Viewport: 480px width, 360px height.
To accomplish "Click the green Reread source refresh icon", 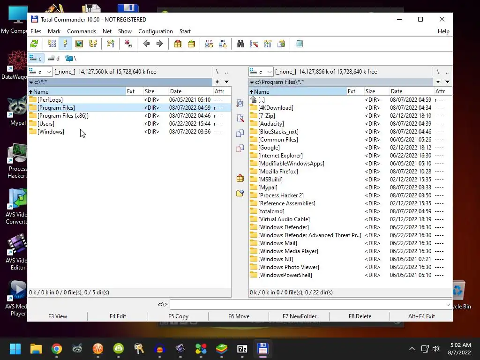I will 34,44.
